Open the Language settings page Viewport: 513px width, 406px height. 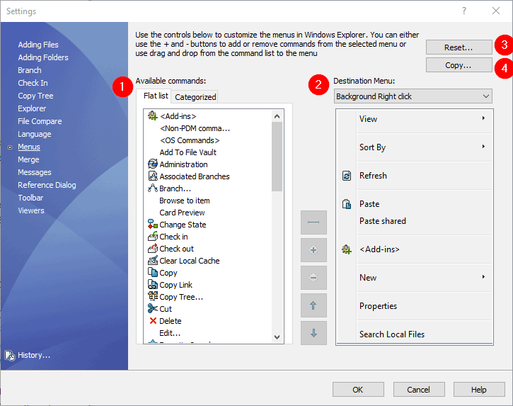35,134
